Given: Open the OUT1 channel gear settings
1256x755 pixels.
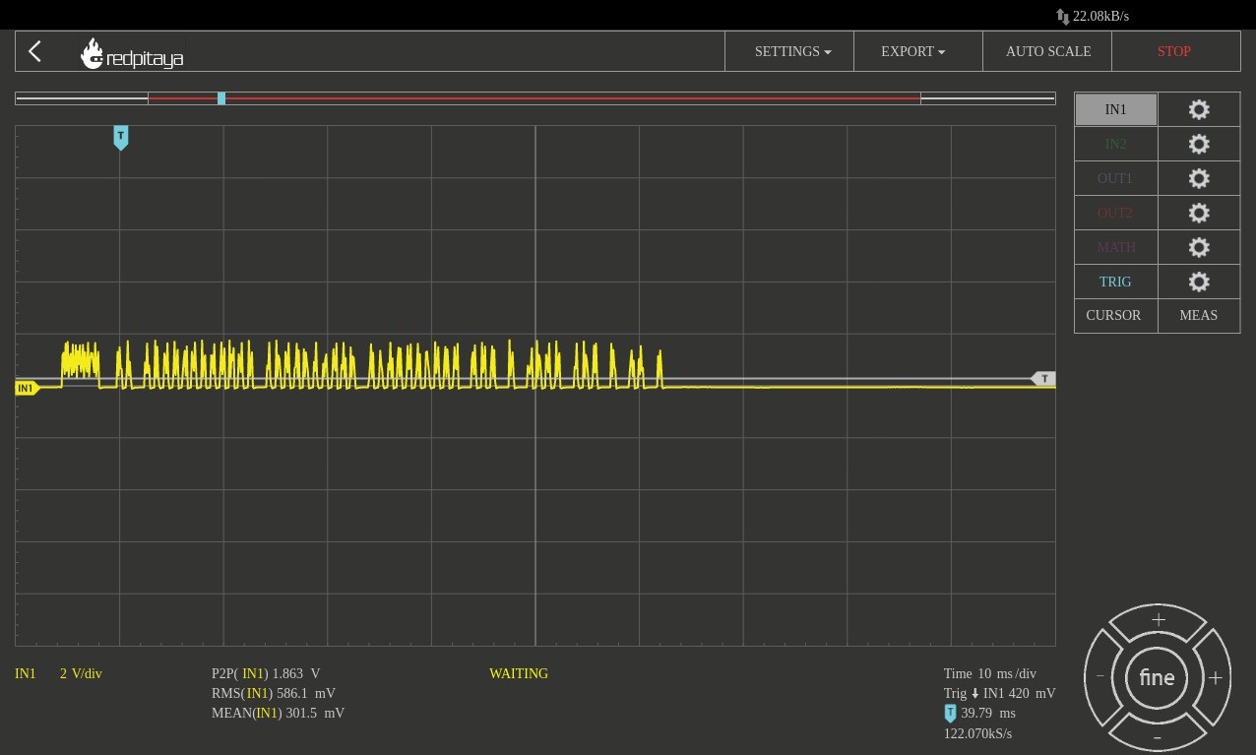Looking at the screenshot, I should [x=1199, y=178].
